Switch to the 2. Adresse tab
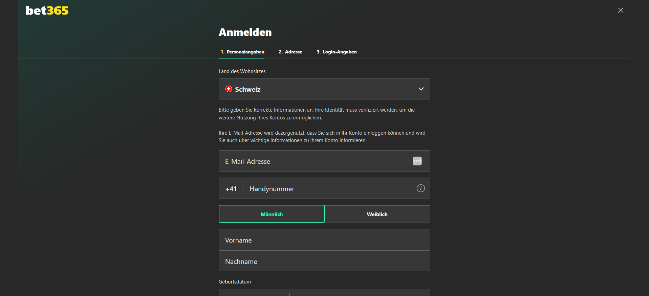The width and height of the screenshot is (649, 296). 290,52
